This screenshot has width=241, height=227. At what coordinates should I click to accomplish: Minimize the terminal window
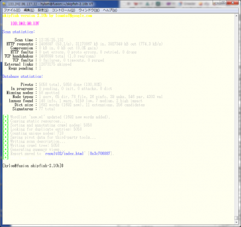click(216, 3)
